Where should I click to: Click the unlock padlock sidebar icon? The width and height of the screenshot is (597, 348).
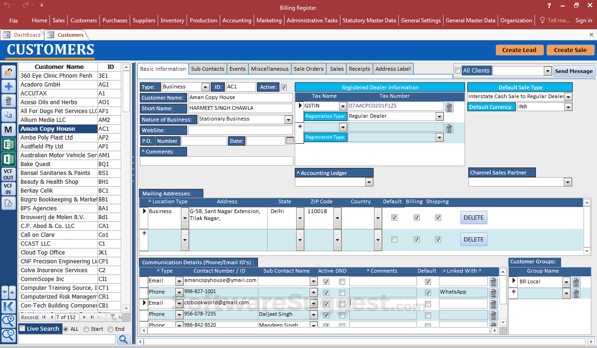8,72
